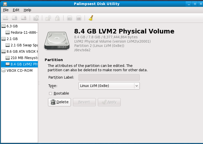The image size is (203, 144).
Task: Click the Delete partition button
Action: (59, 102)
